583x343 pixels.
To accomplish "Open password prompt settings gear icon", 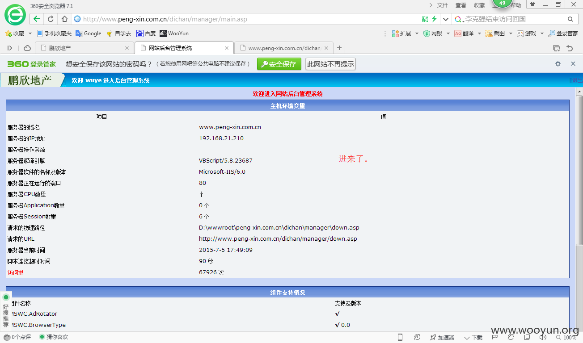I will [x=558, y=64].
